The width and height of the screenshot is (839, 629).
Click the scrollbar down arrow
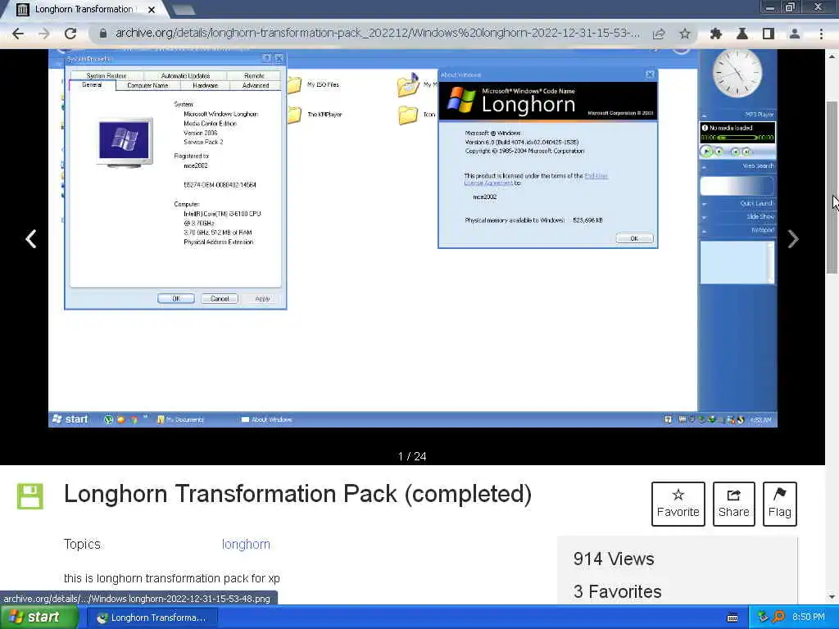pos(832,597)
